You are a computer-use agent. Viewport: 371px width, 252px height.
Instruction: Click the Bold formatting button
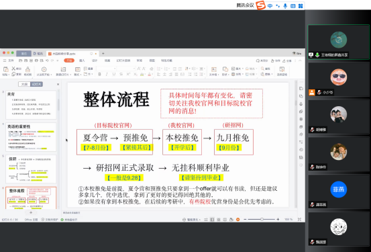99,75
